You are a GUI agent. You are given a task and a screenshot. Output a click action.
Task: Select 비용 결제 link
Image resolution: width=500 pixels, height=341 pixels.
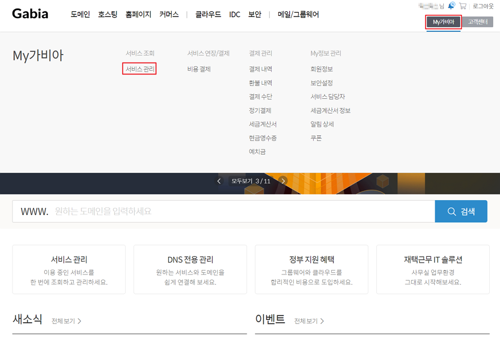tap(199, 69)
